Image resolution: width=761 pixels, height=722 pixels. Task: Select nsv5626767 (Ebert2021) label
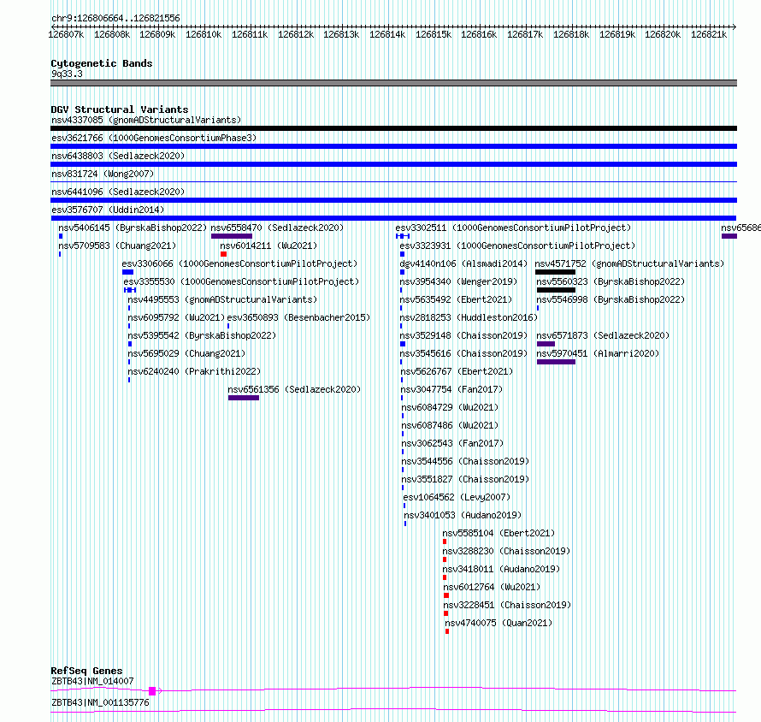point(457,371)
